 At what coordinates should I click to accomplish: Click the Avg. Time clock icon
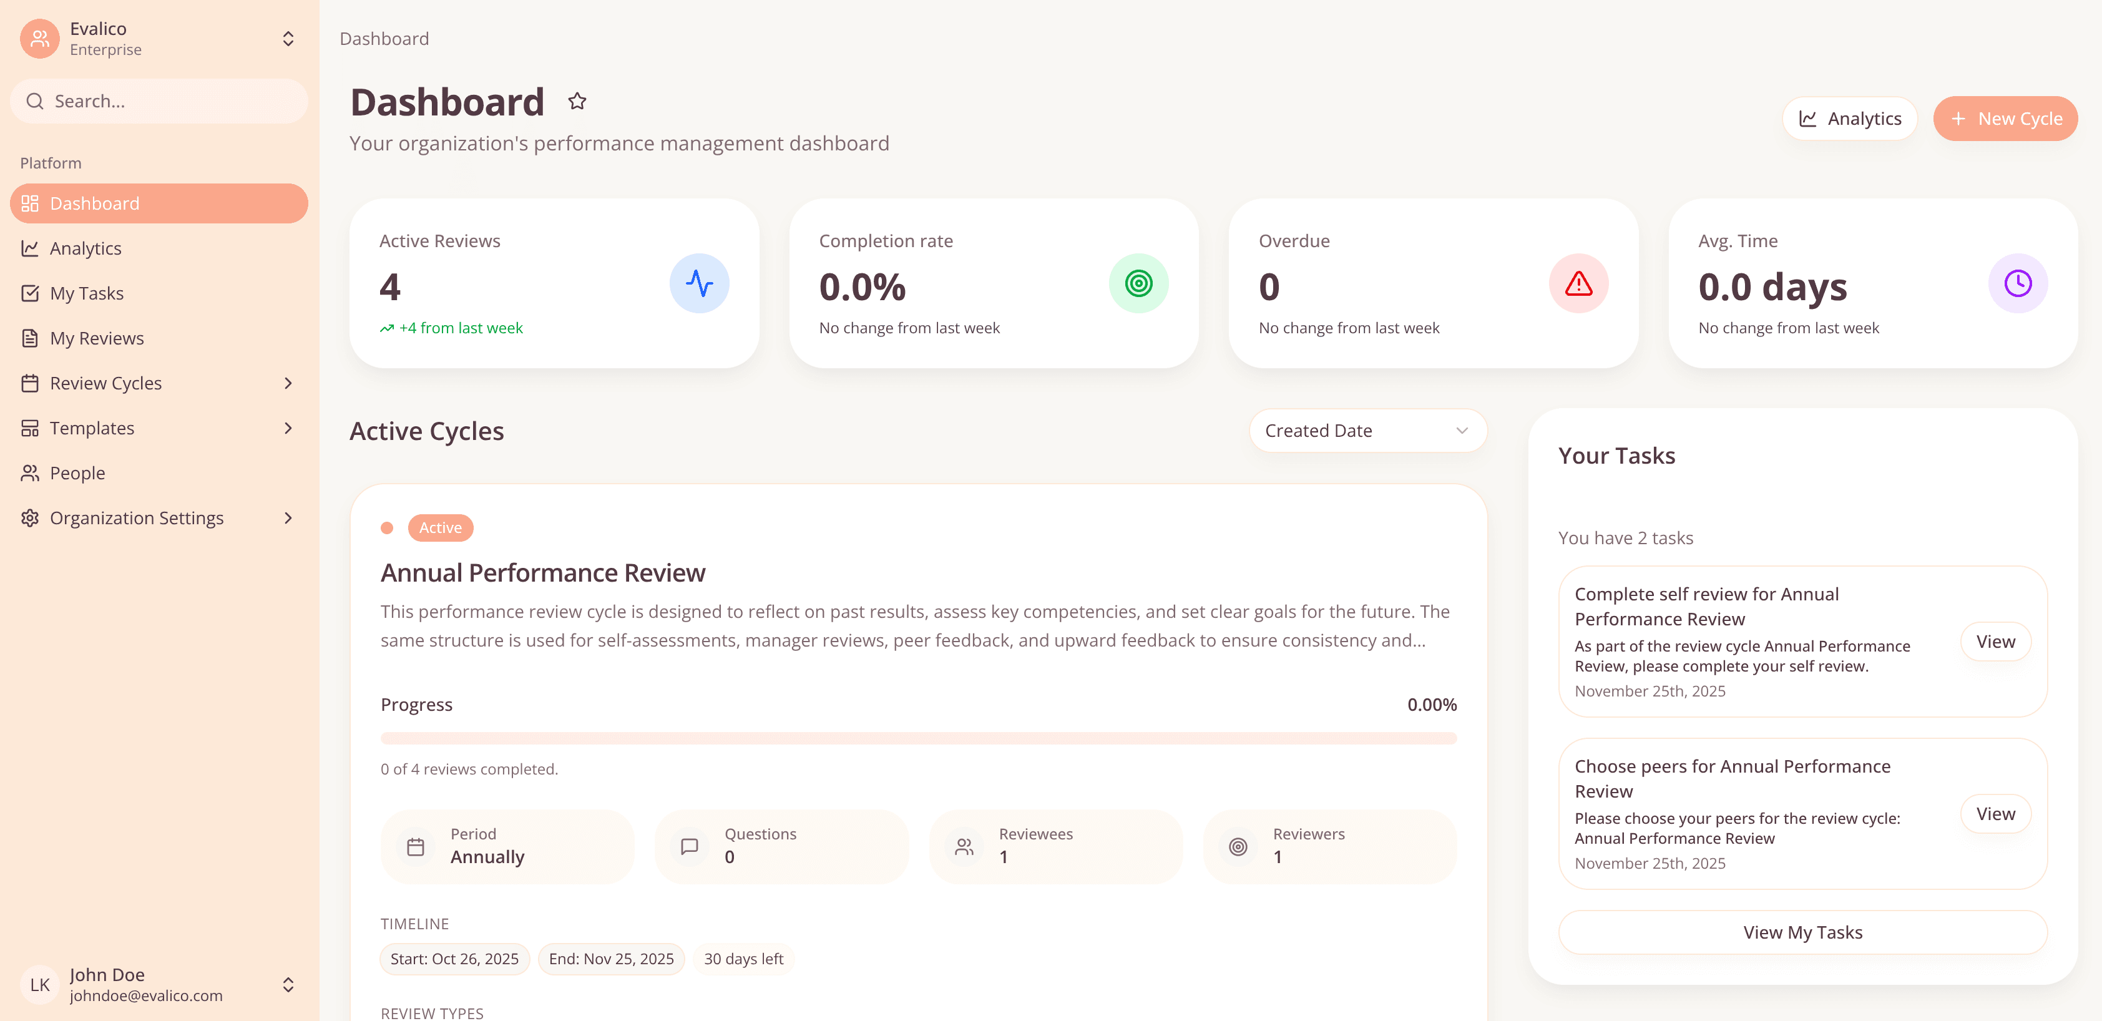click(x=2016, y=283)
